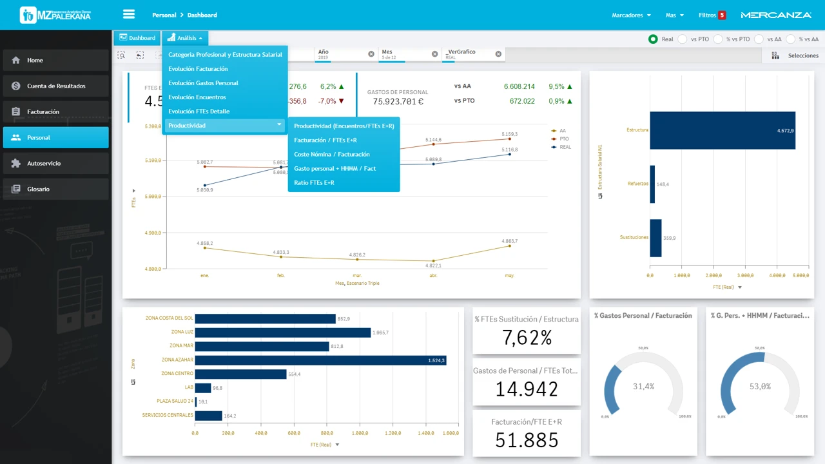Screen dimensions: 825x464
Task: Click the Filtros count badge
Action: pyautogui.click(x=722, y=15)
